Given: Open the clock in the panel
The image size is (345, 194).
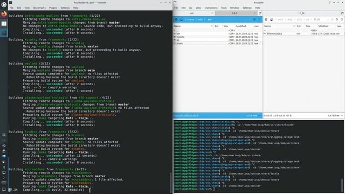Looking at the screenshot, I should pyautogui.click(x=4, y=183).
